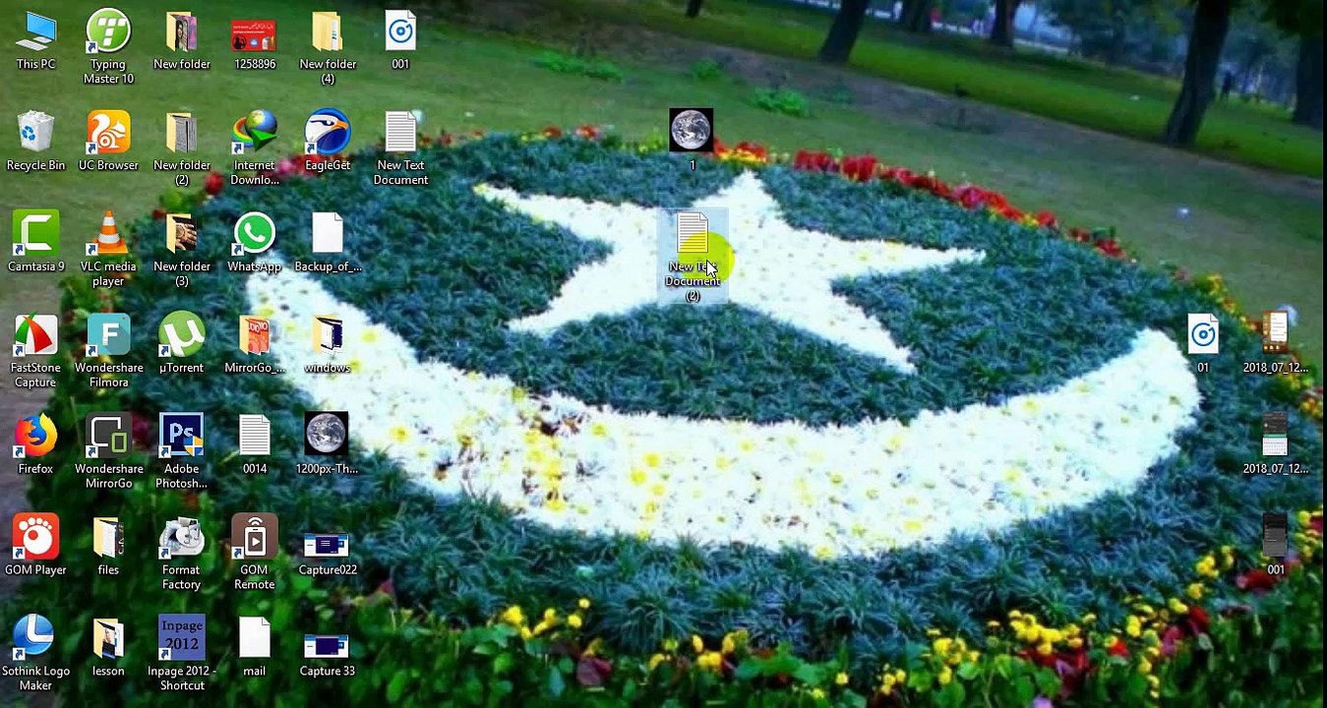Select the WhatsApp shortcut
The width and height of the screenshot is (1327, 708).
coord(255,243)
